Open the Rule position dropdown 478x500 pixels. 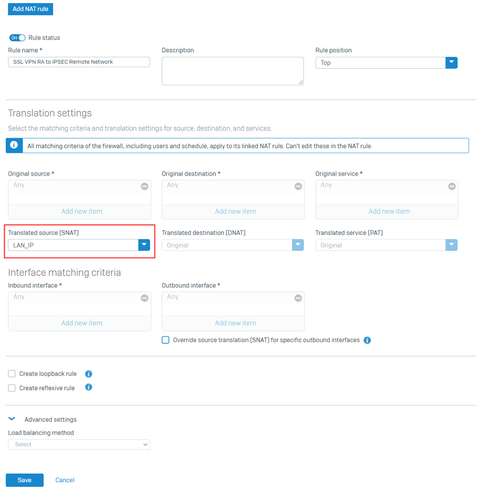pyautogui.click(x=386, y=63)
